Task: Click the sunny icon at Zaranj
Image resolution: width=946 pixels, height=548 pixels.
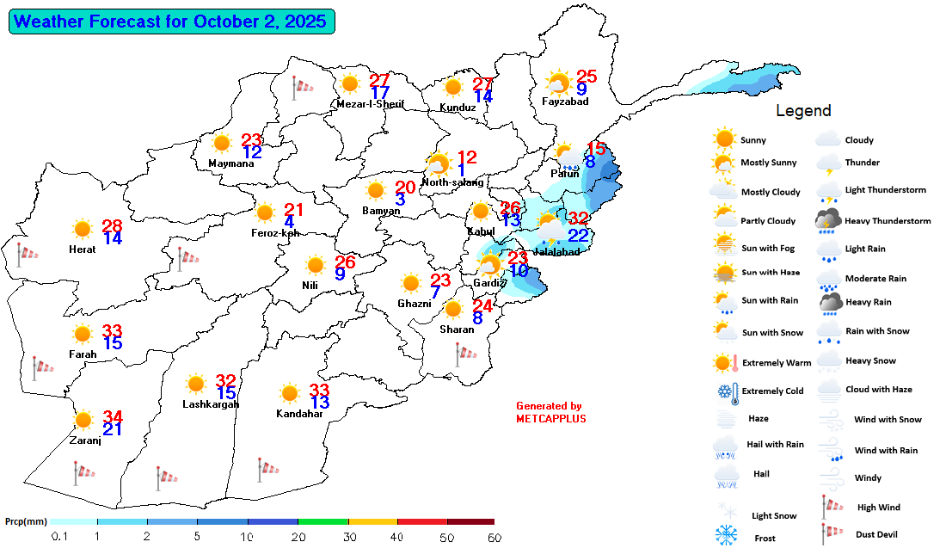Action: [83, 421]
